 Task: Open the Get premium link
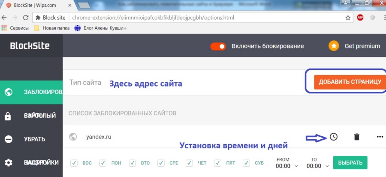[362, 46]
